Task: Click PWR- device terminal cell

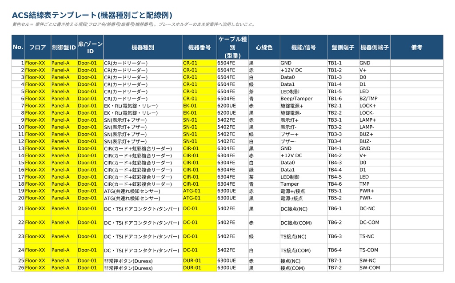Action: click(x=375, y=198)
